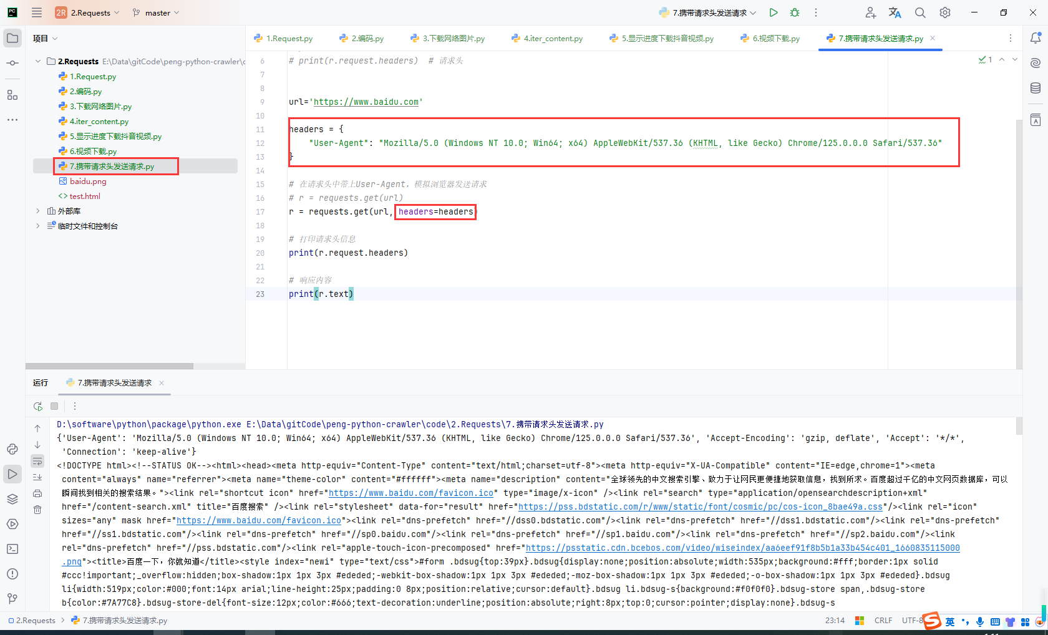Switch to 4.iter_content.py tab
The width and height of the screenshot is (1048, 635).
(547, 38)
